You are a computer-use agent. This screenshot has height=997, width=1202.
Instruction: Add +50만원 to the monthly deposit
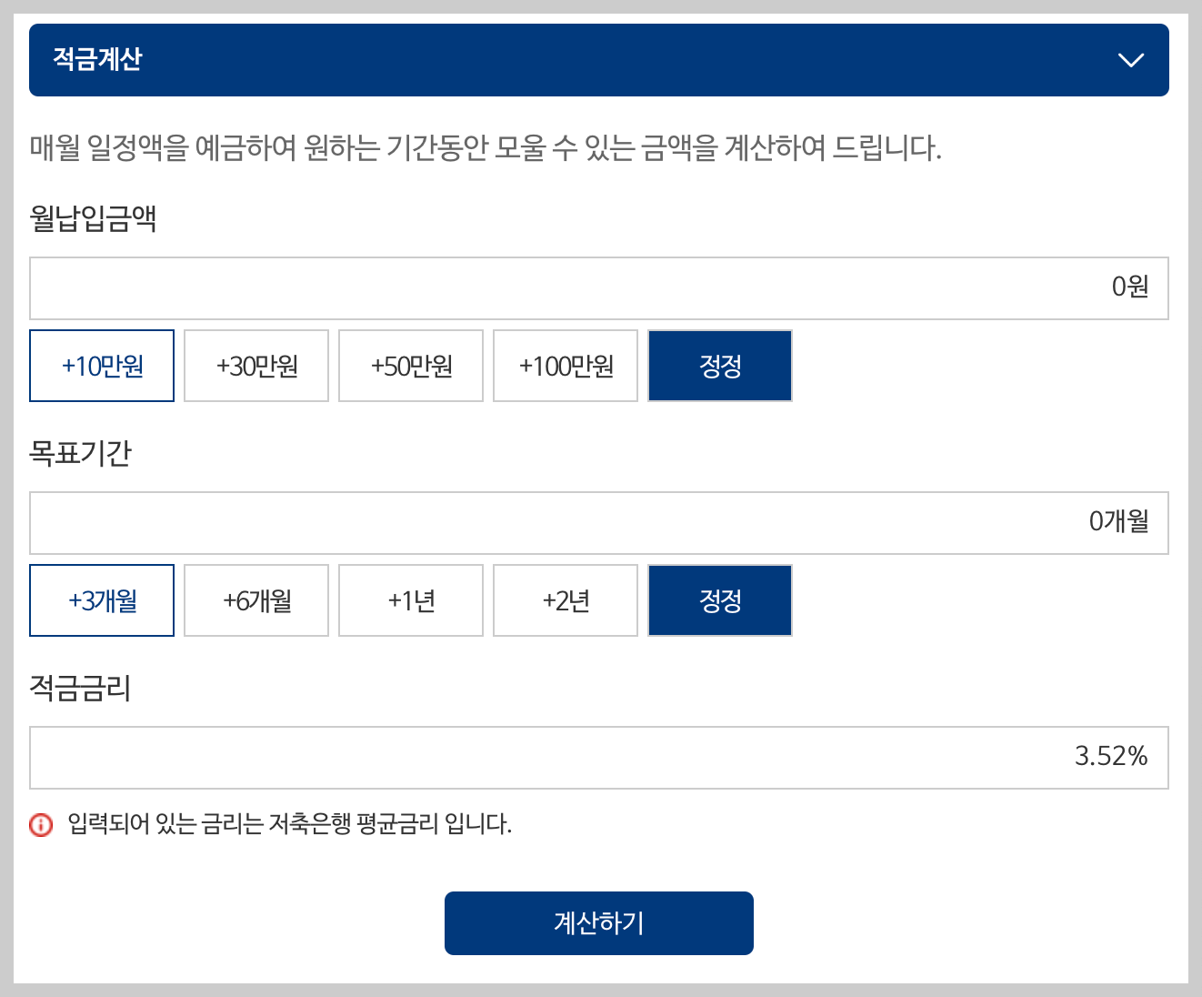[x=410, y=366]
